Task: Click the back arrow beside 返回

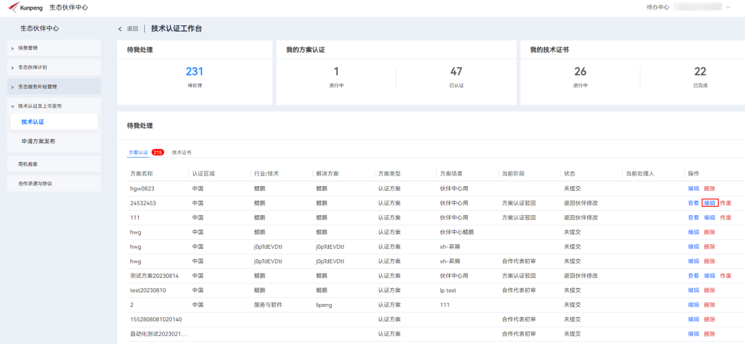Action: [x=120, y=29]
